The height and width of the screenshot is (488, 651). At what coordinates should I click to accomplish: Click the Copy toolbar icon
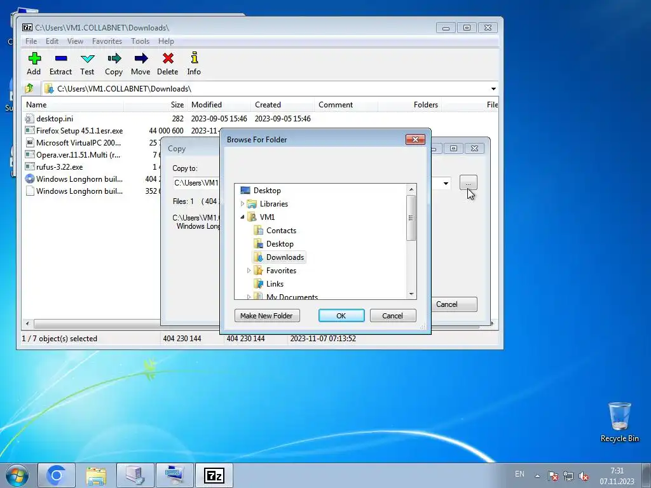[x=114, y=64]
